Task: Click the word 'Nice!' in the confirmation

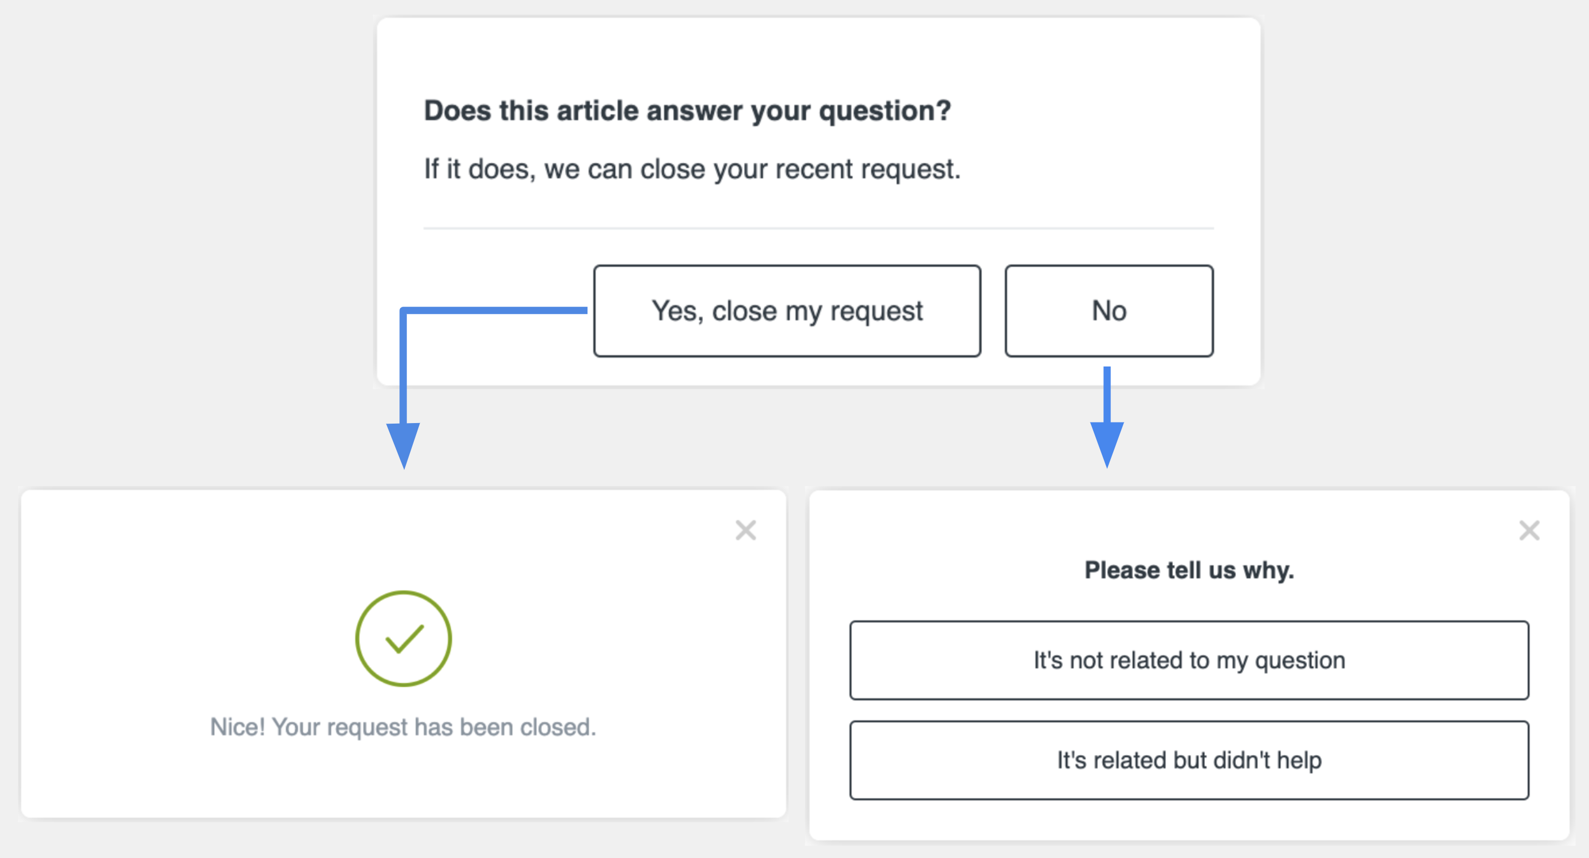Action: (238, 727)
